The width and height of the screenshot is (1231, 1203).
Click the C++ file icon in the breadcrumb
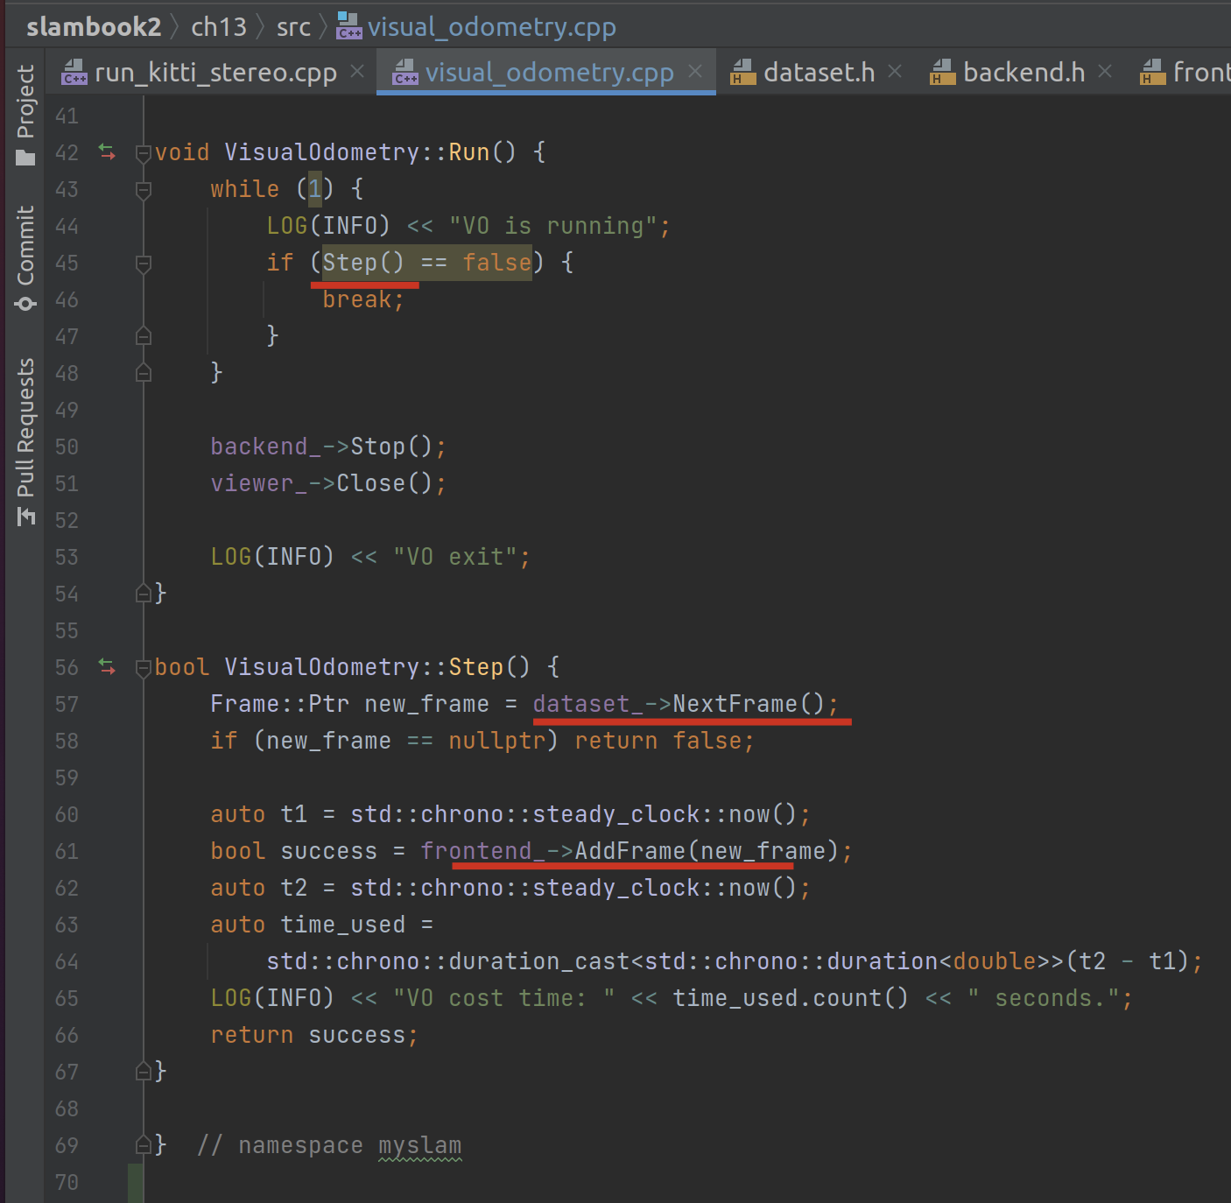click(x=348, y=26)
